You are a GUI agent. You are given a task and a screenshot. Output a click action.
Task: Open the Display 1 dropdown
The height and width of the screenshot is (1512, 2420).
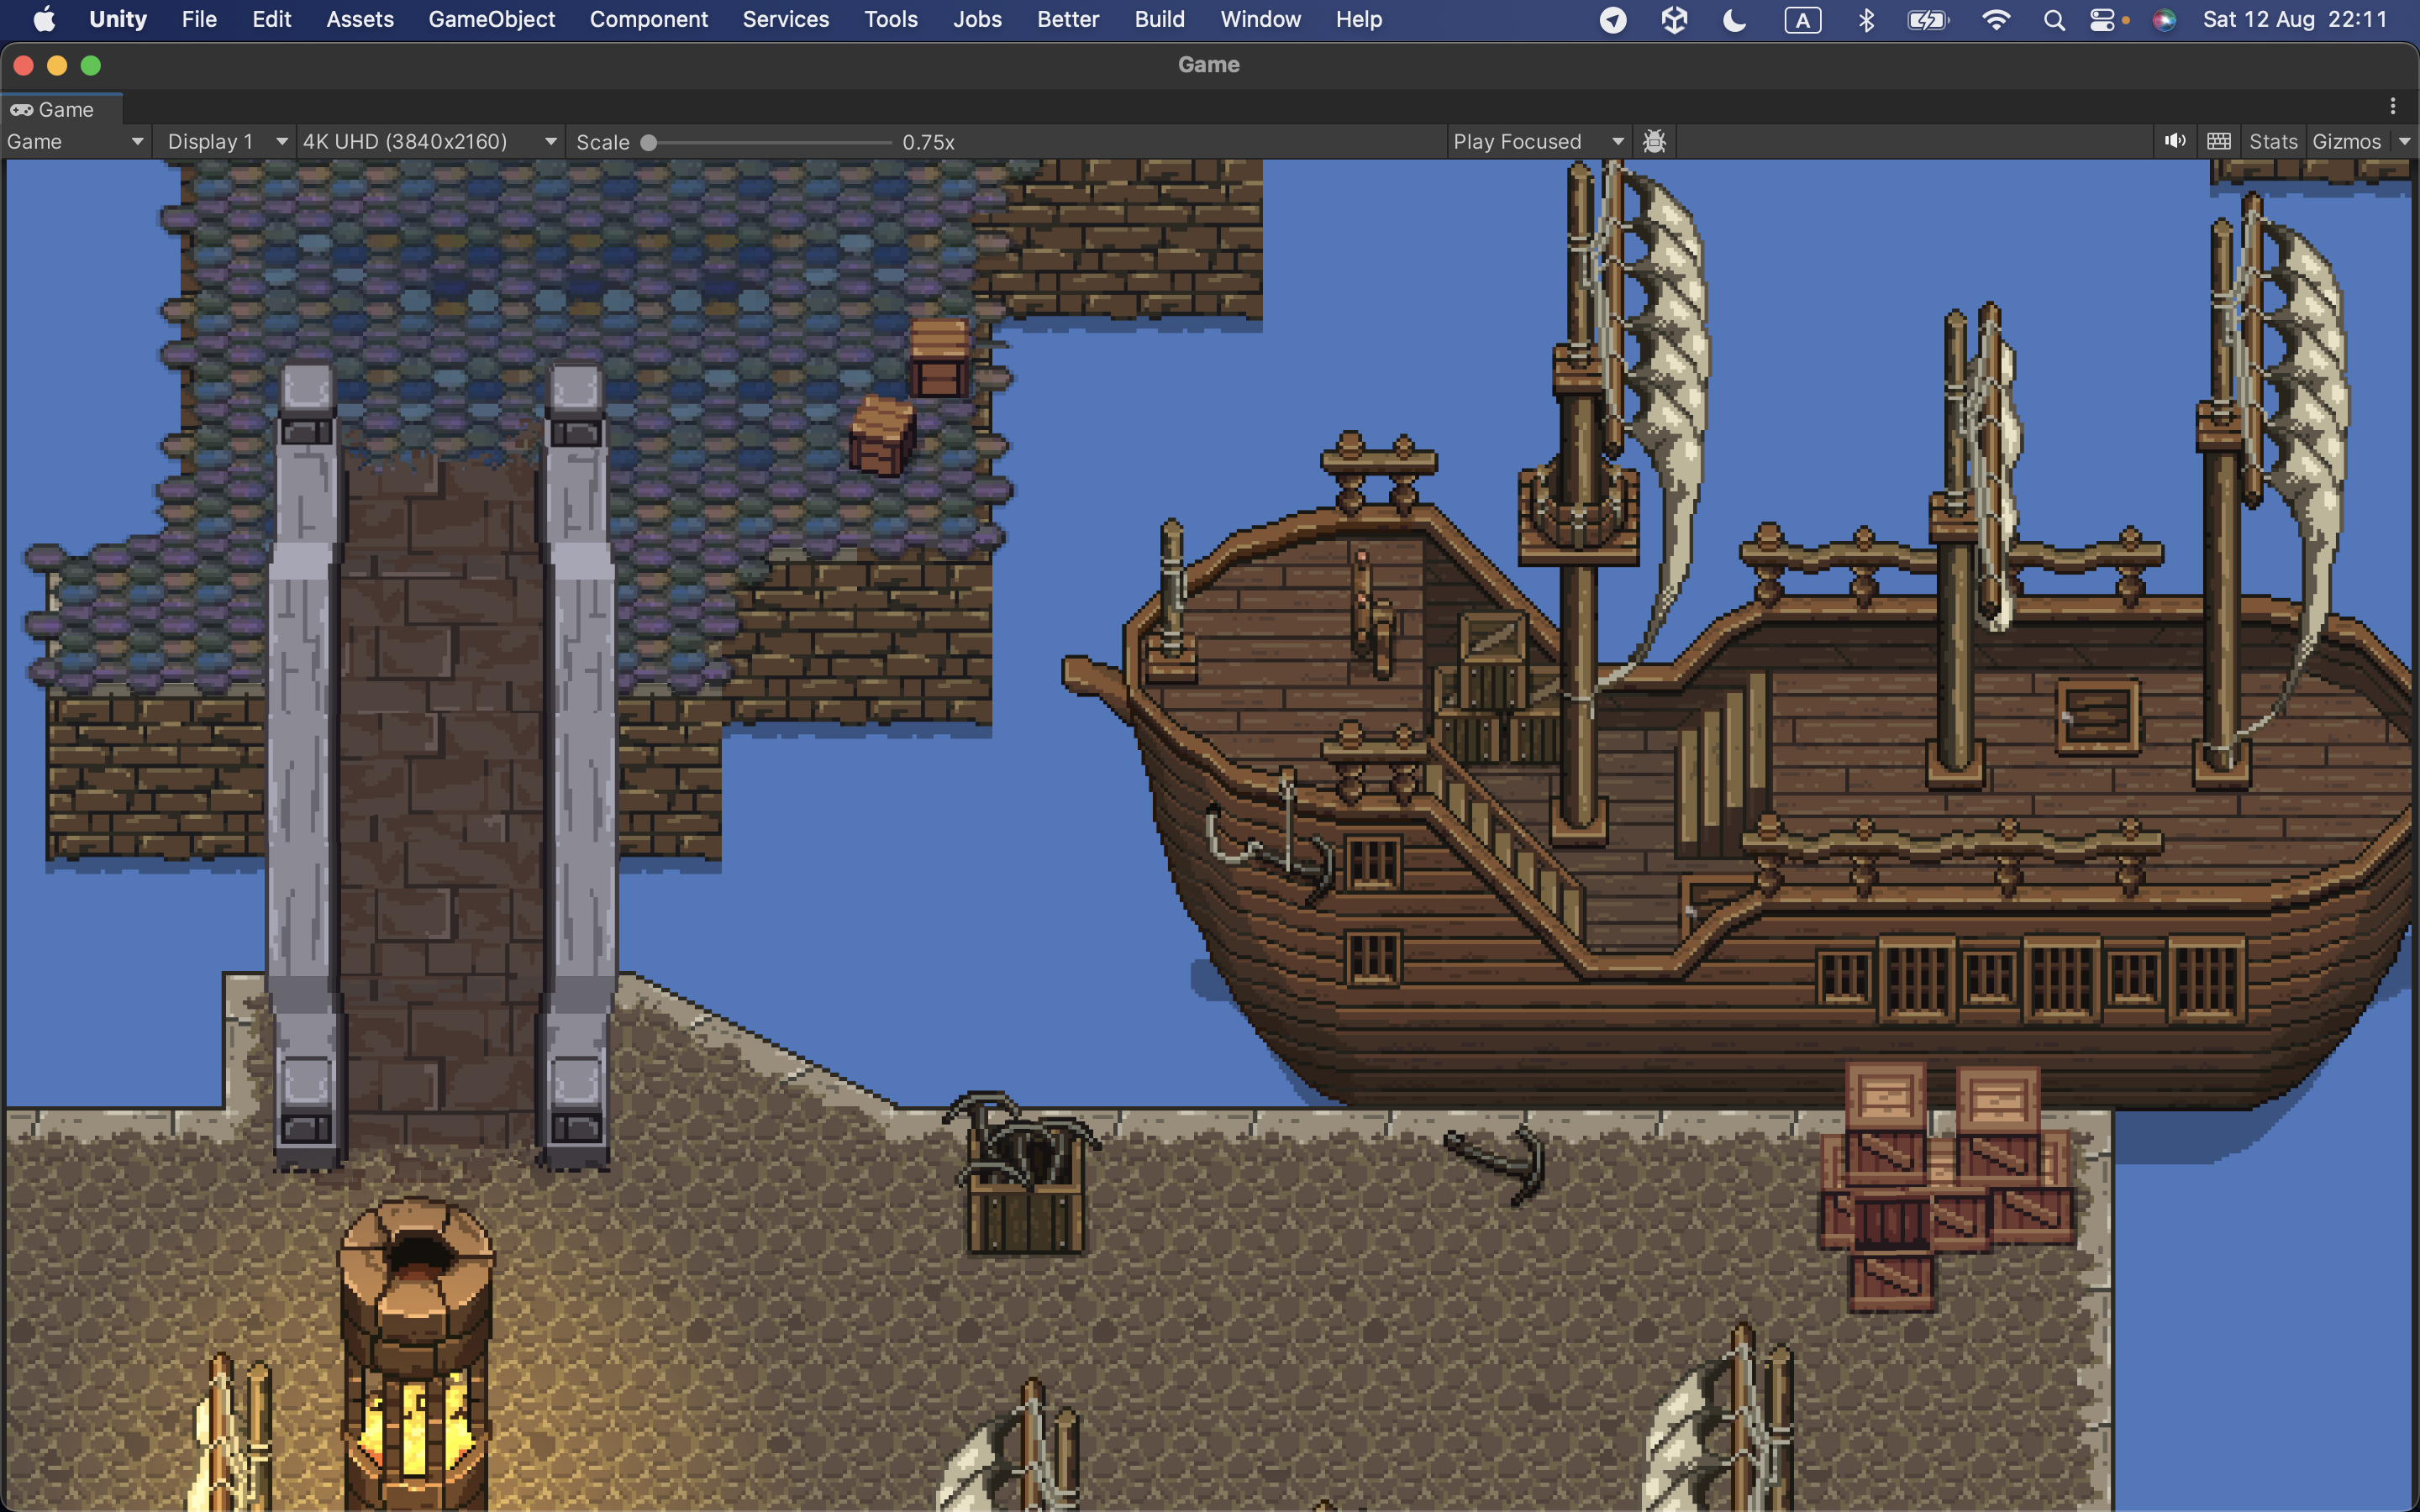(226, 141)
